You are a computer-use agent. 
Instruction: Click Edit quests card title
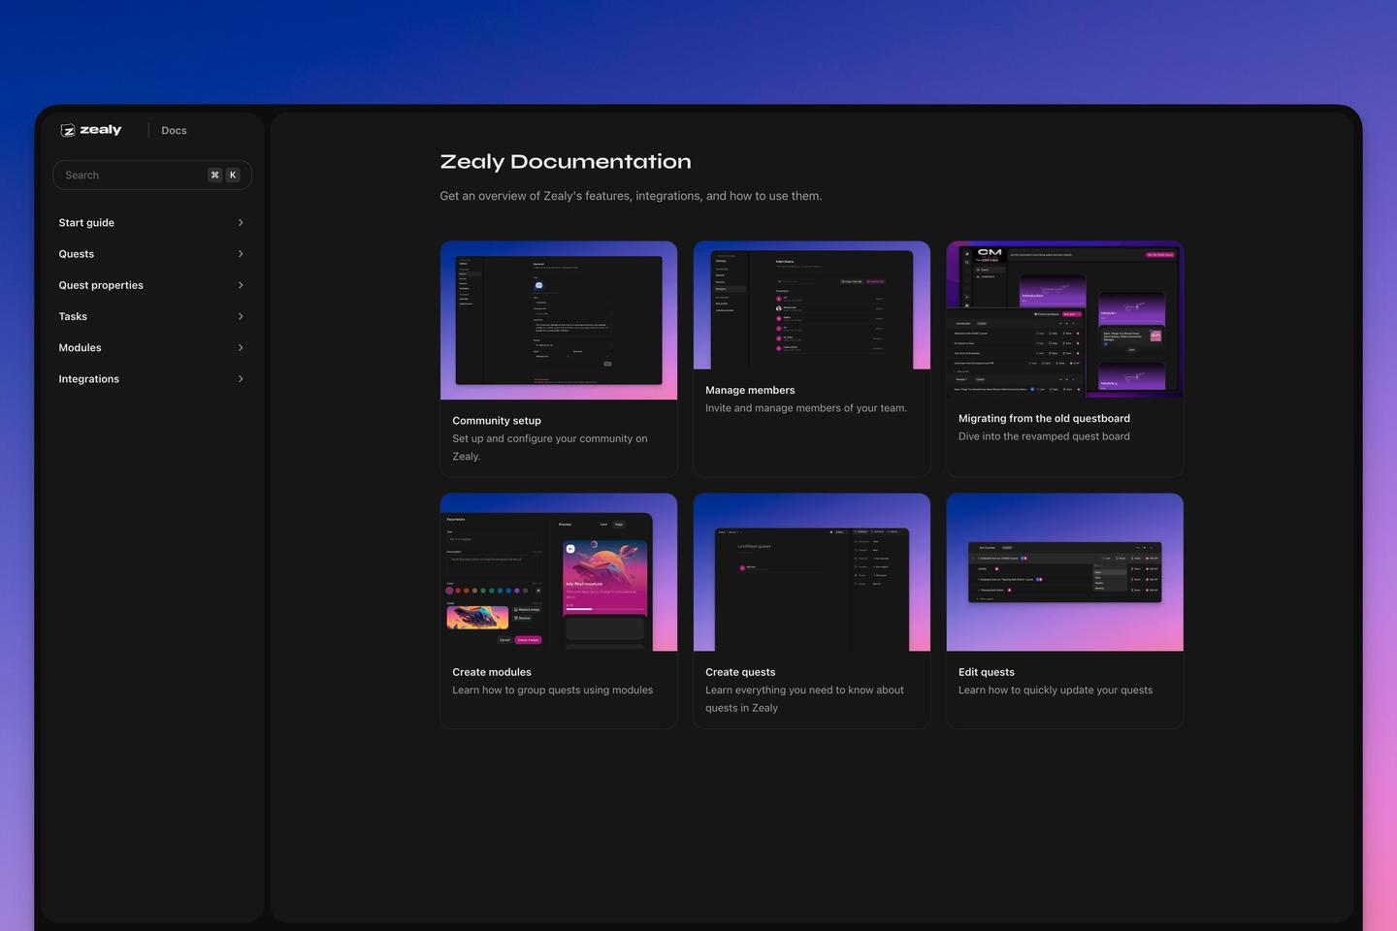point(987,672)
